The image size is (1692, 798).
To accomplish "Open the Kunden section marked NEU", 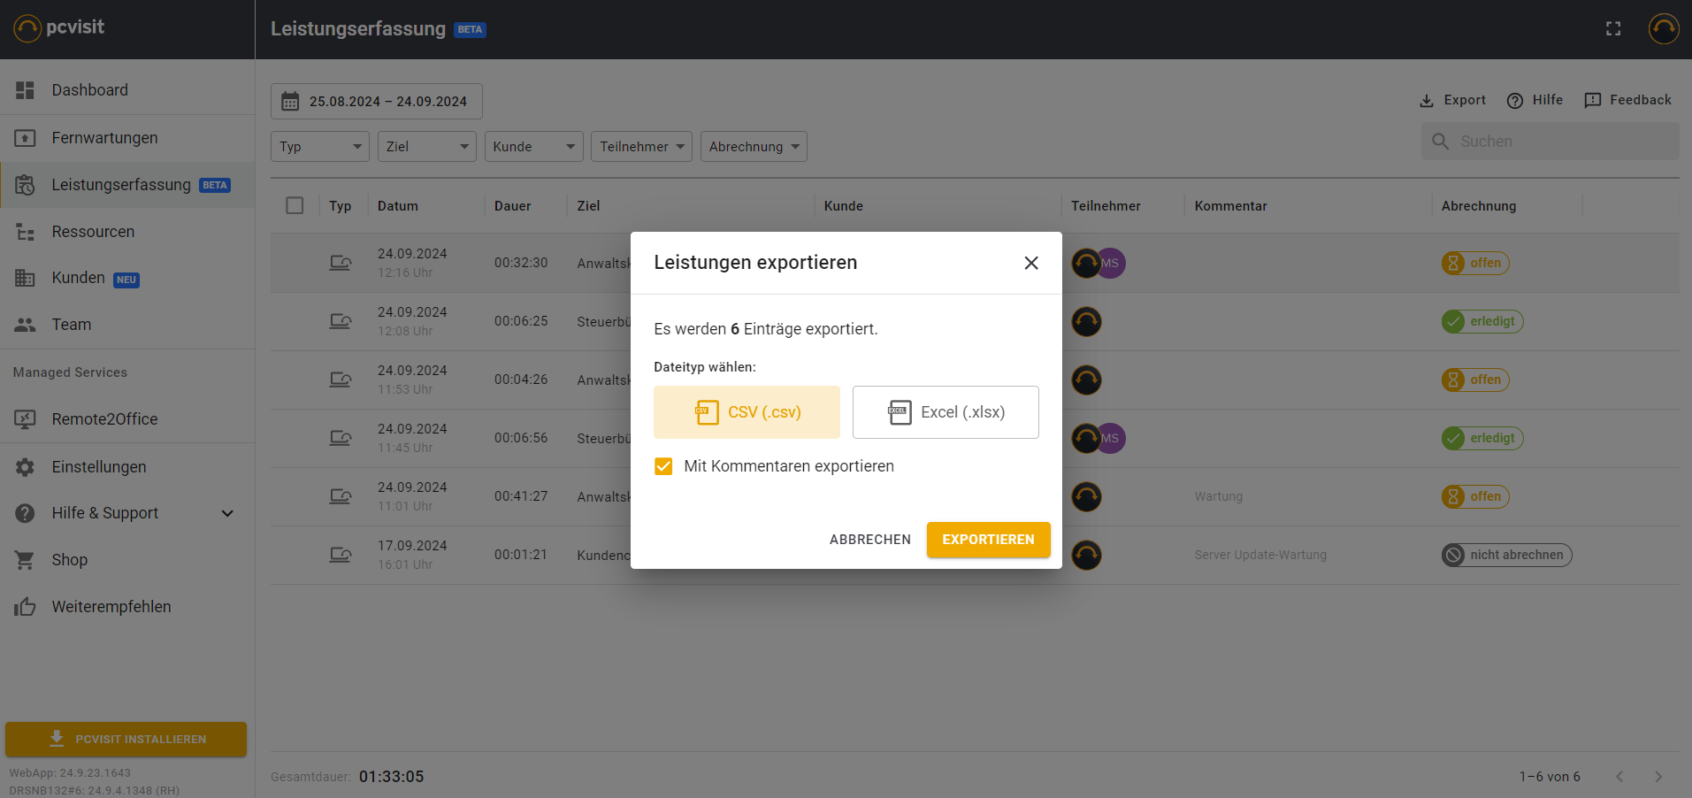I will (78, 277).
